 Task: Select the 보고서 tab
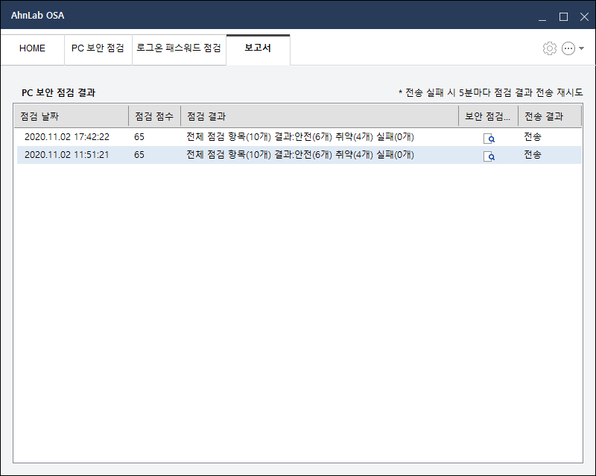(x=258, y=48)
